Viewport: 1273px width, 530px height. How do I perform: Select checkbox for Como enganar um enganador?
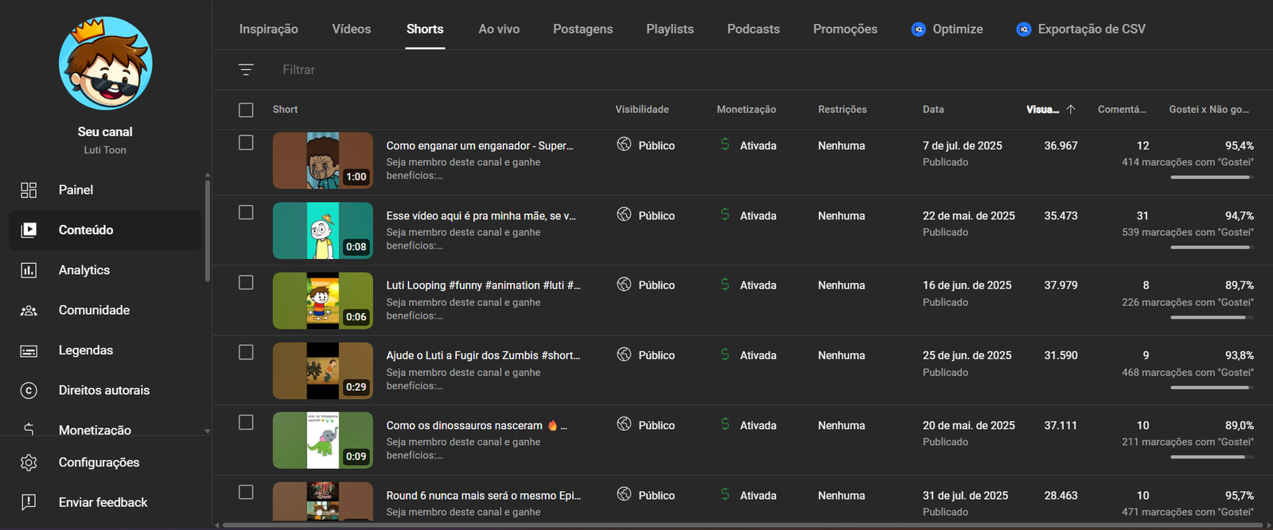(246, 142)
